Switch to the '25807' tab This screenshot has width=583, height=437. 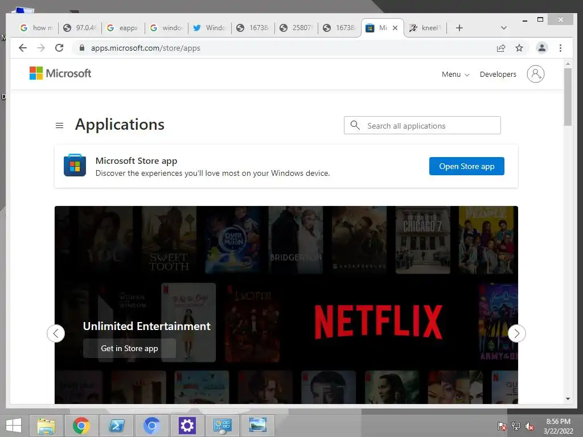(296, 28)
